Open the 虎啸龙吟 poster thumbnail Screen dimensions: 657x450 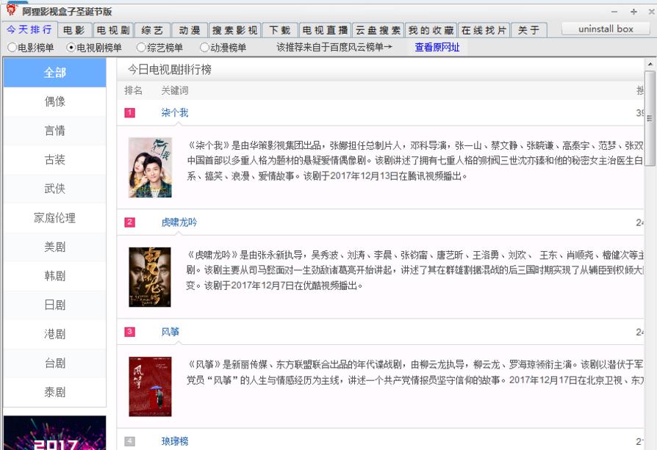point(150,277)
